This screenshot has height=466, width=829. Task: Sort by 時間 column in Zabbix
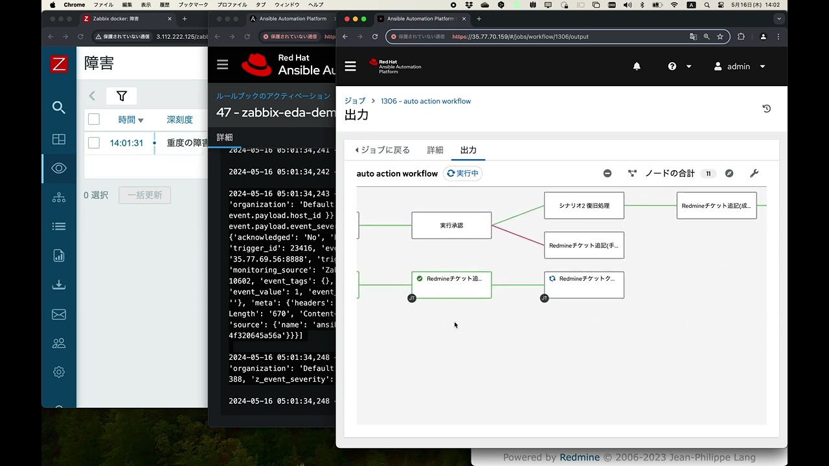coord(130,120)
